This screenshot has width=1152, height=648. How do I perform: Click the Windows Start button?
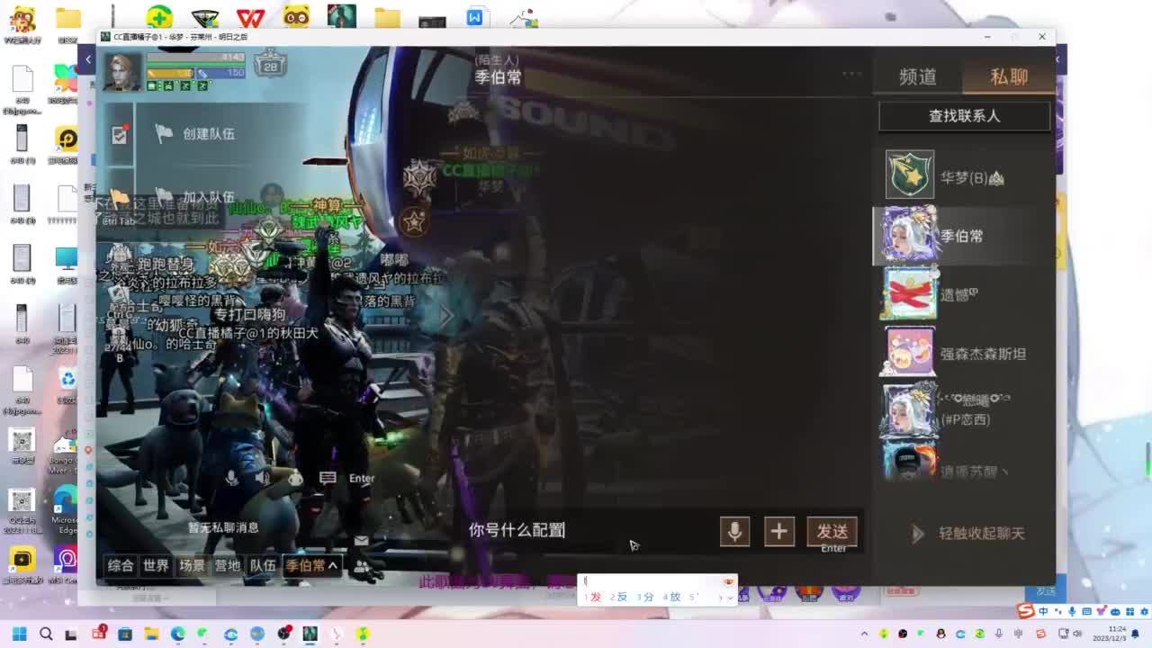pyautogui.click(x=19, y=634)
